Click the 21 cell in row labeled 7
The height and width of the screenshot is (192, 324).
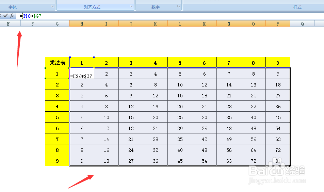(131, 139)
